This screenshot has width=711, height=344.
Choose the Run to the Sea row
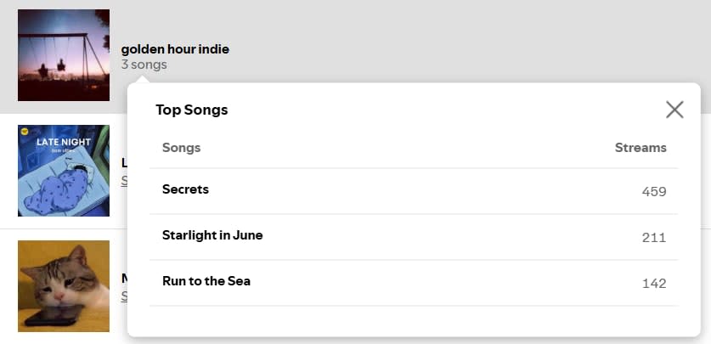coord(206,281)
